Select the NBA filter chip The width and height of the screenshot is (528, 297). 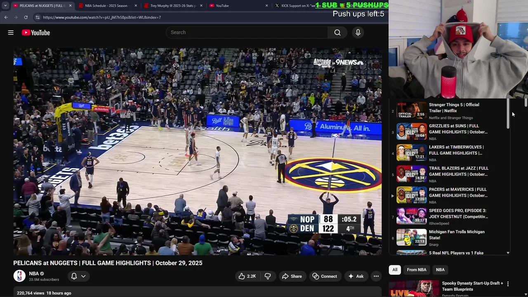click(x=440, y=270)
